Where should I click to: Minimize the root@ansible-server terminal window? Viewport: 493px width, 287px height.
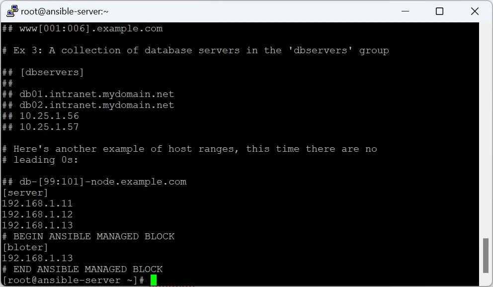pyautogui.click(x=405, y=11)
